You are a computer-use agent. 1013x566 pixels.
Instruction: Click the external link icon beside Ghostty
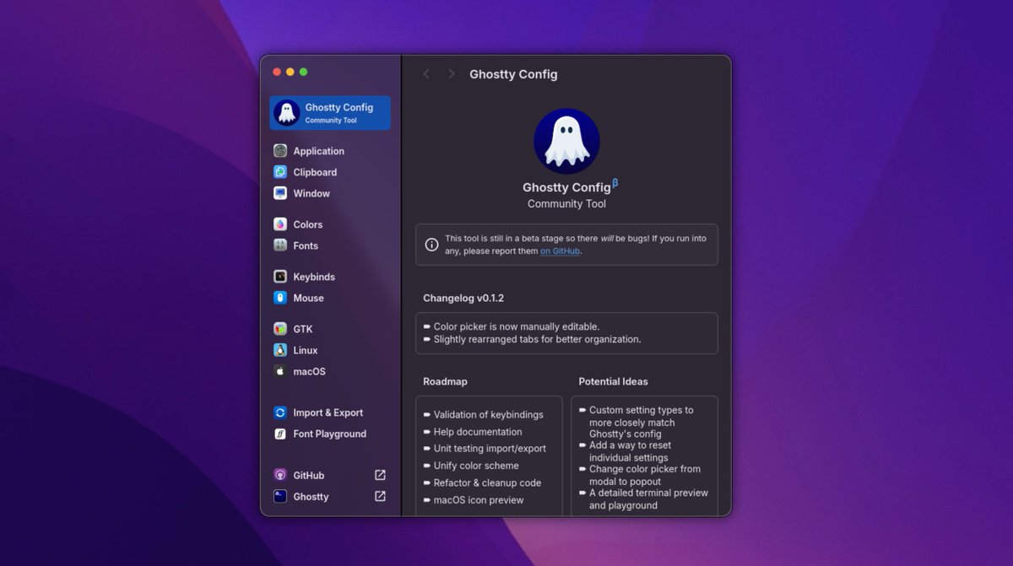(x=380, y=496)
